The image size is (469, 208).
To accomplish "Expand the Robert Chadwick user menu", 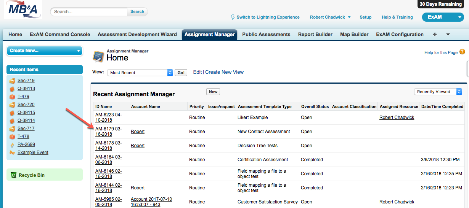I will click(x=330, y=17).
